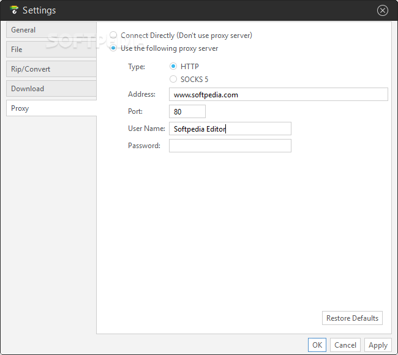The width and height of the screenshot is (398, 355).
Task: Click the Restore Defaults button
Action: tap(352, 318)
